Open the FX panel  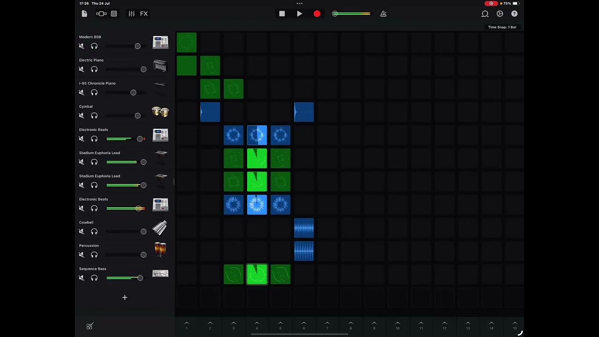click(x=144, y=14)
